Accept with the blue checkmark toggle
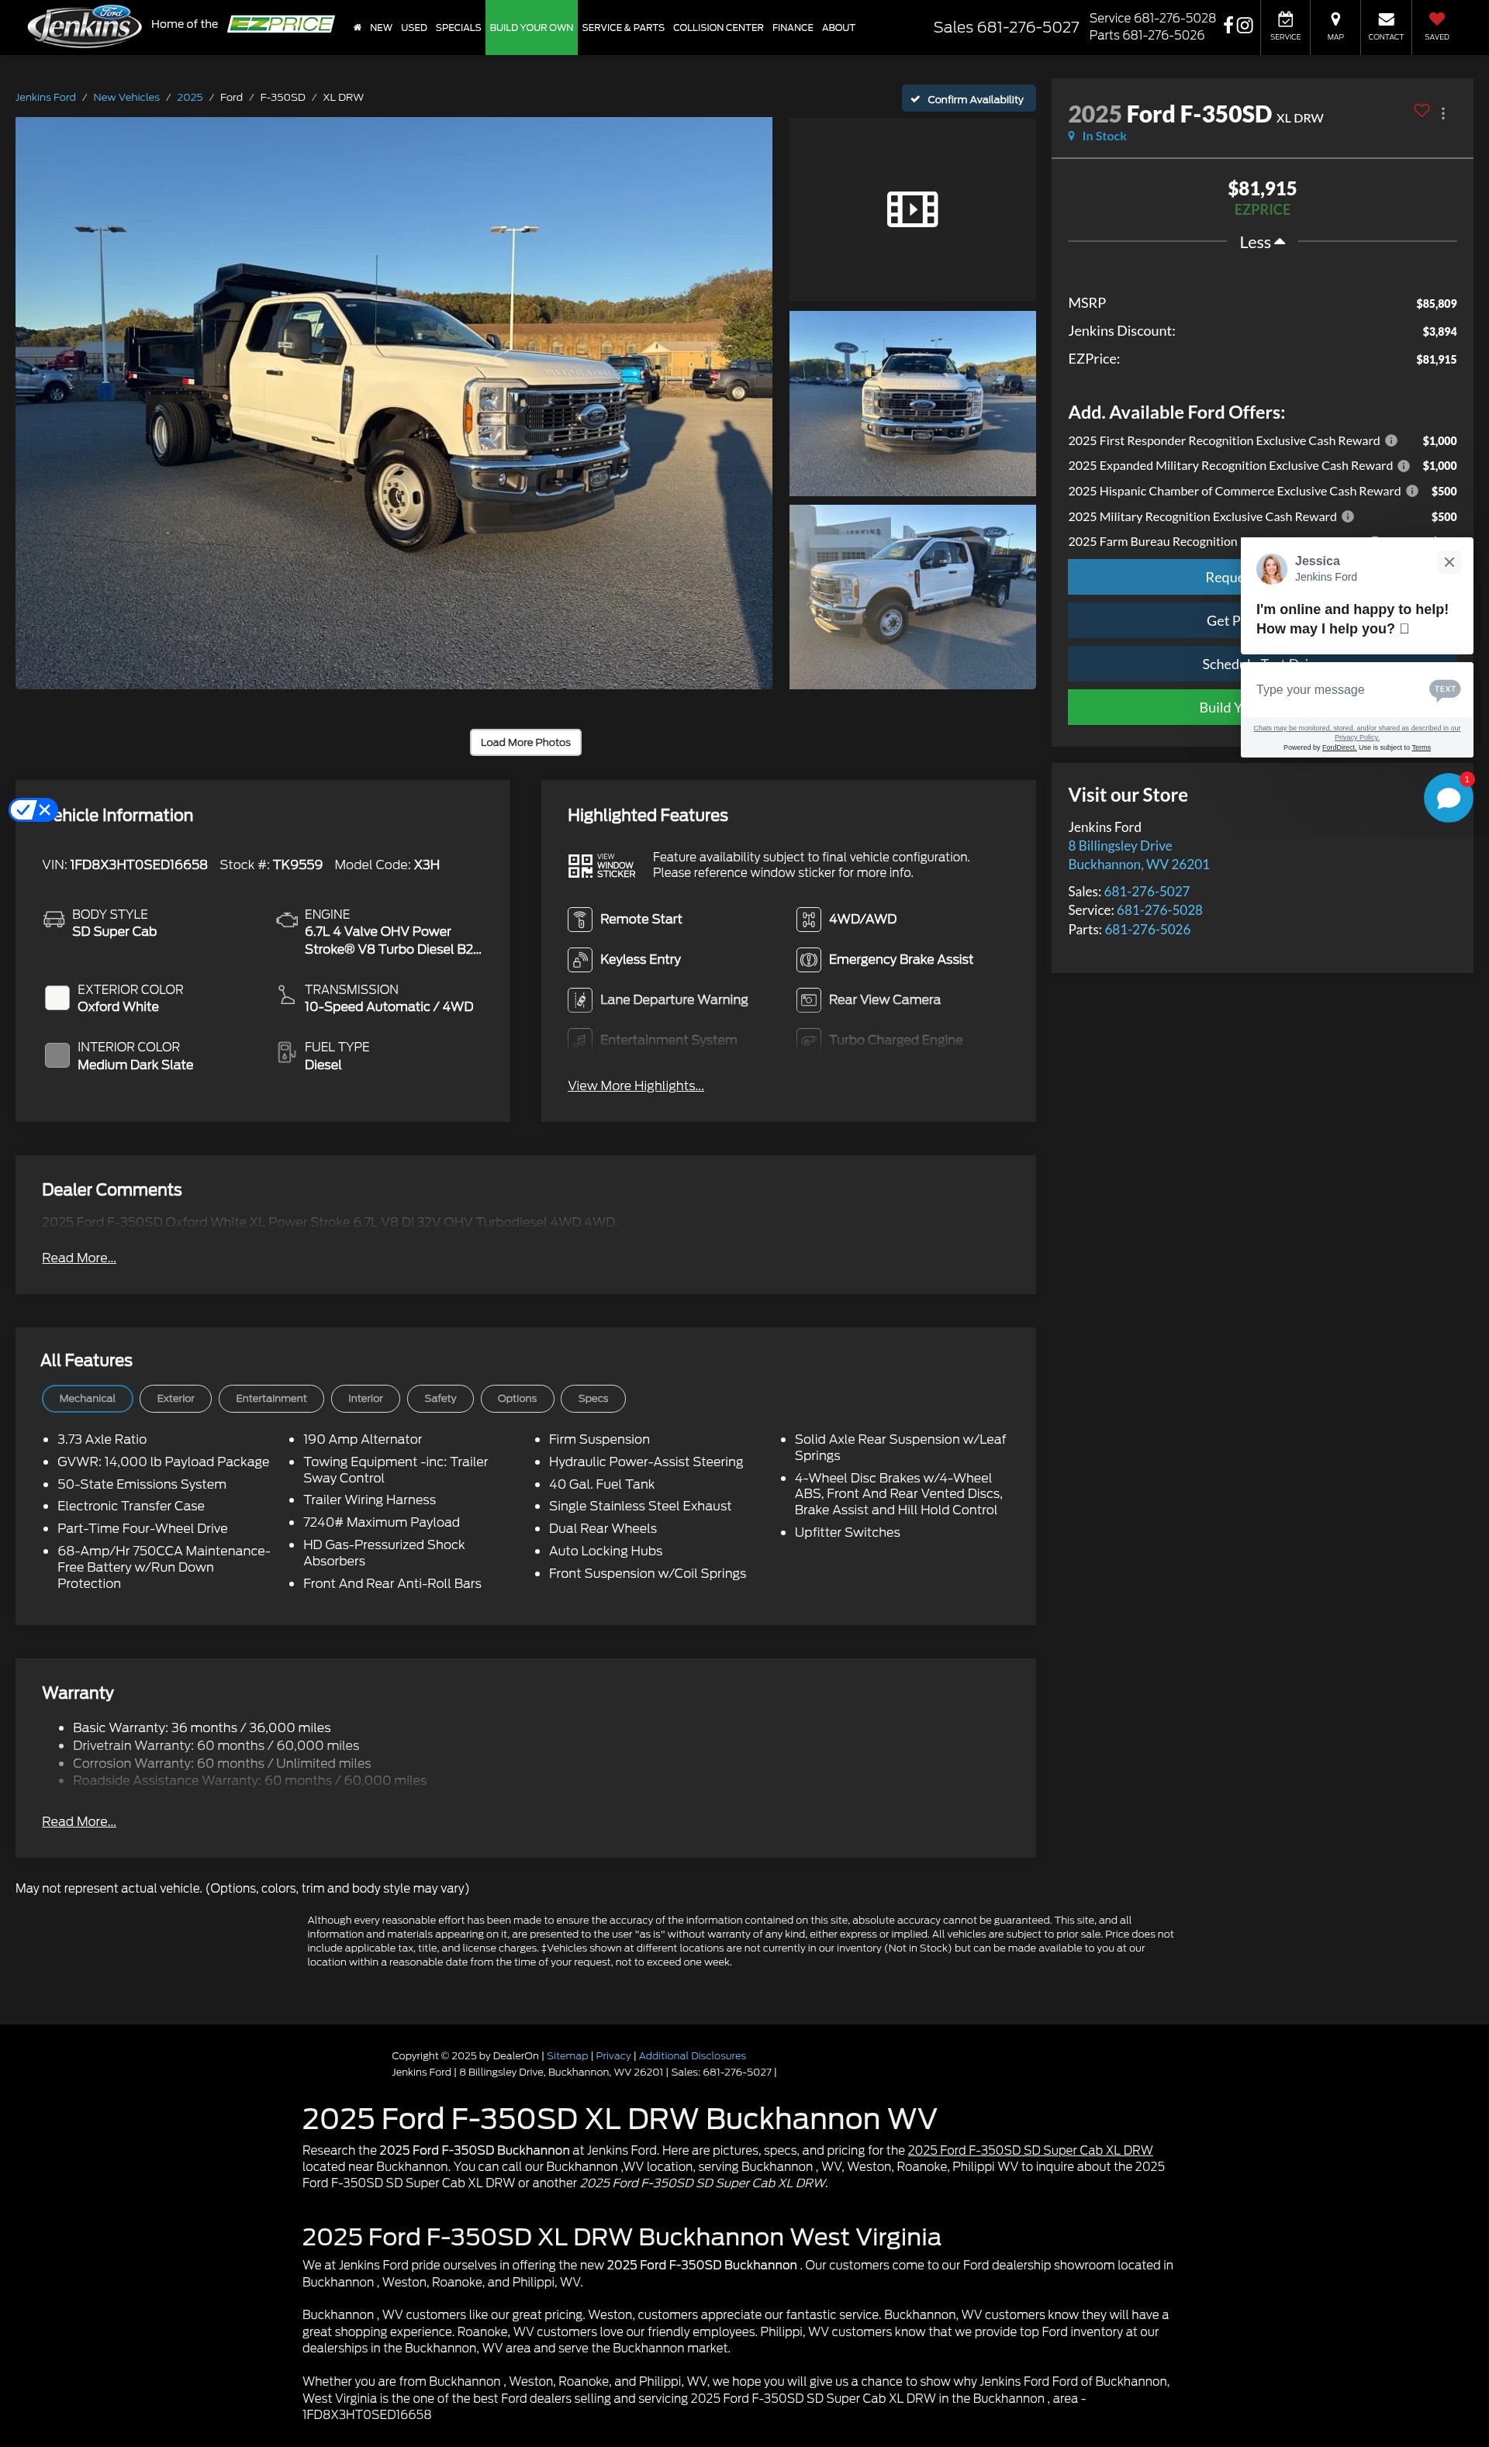The width and height of the screenshot is (1489, 2447). point(22,809)
